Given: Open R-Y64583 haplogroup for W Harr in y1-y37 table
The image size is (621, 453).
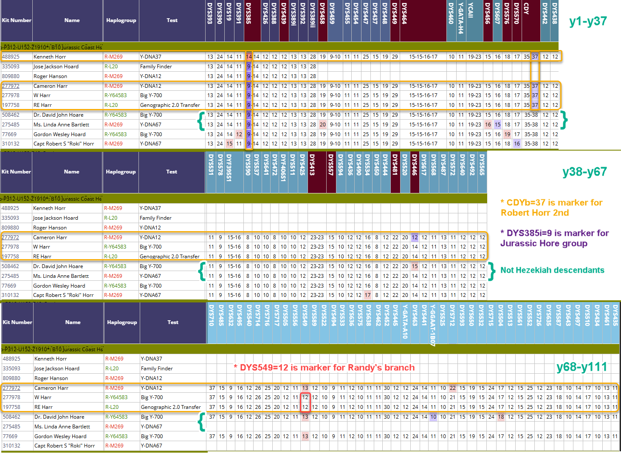Looking at the screenshot, I should pyautogui.click(x=116, y=95).
